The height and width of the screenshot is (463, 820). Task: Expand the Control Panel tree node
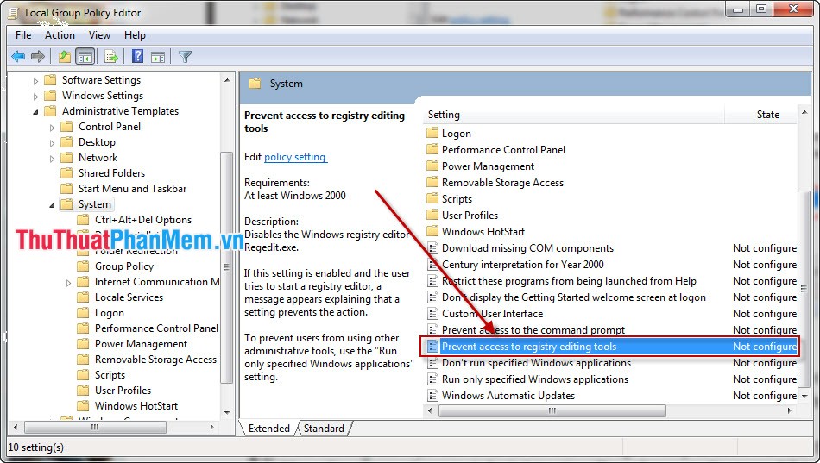(52, 128)
